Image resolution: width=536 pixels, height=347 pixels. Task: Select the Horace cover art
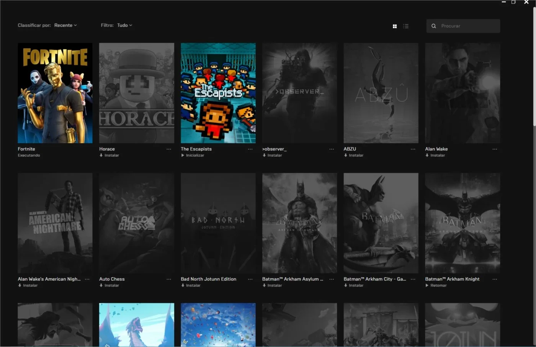(137, 93)
